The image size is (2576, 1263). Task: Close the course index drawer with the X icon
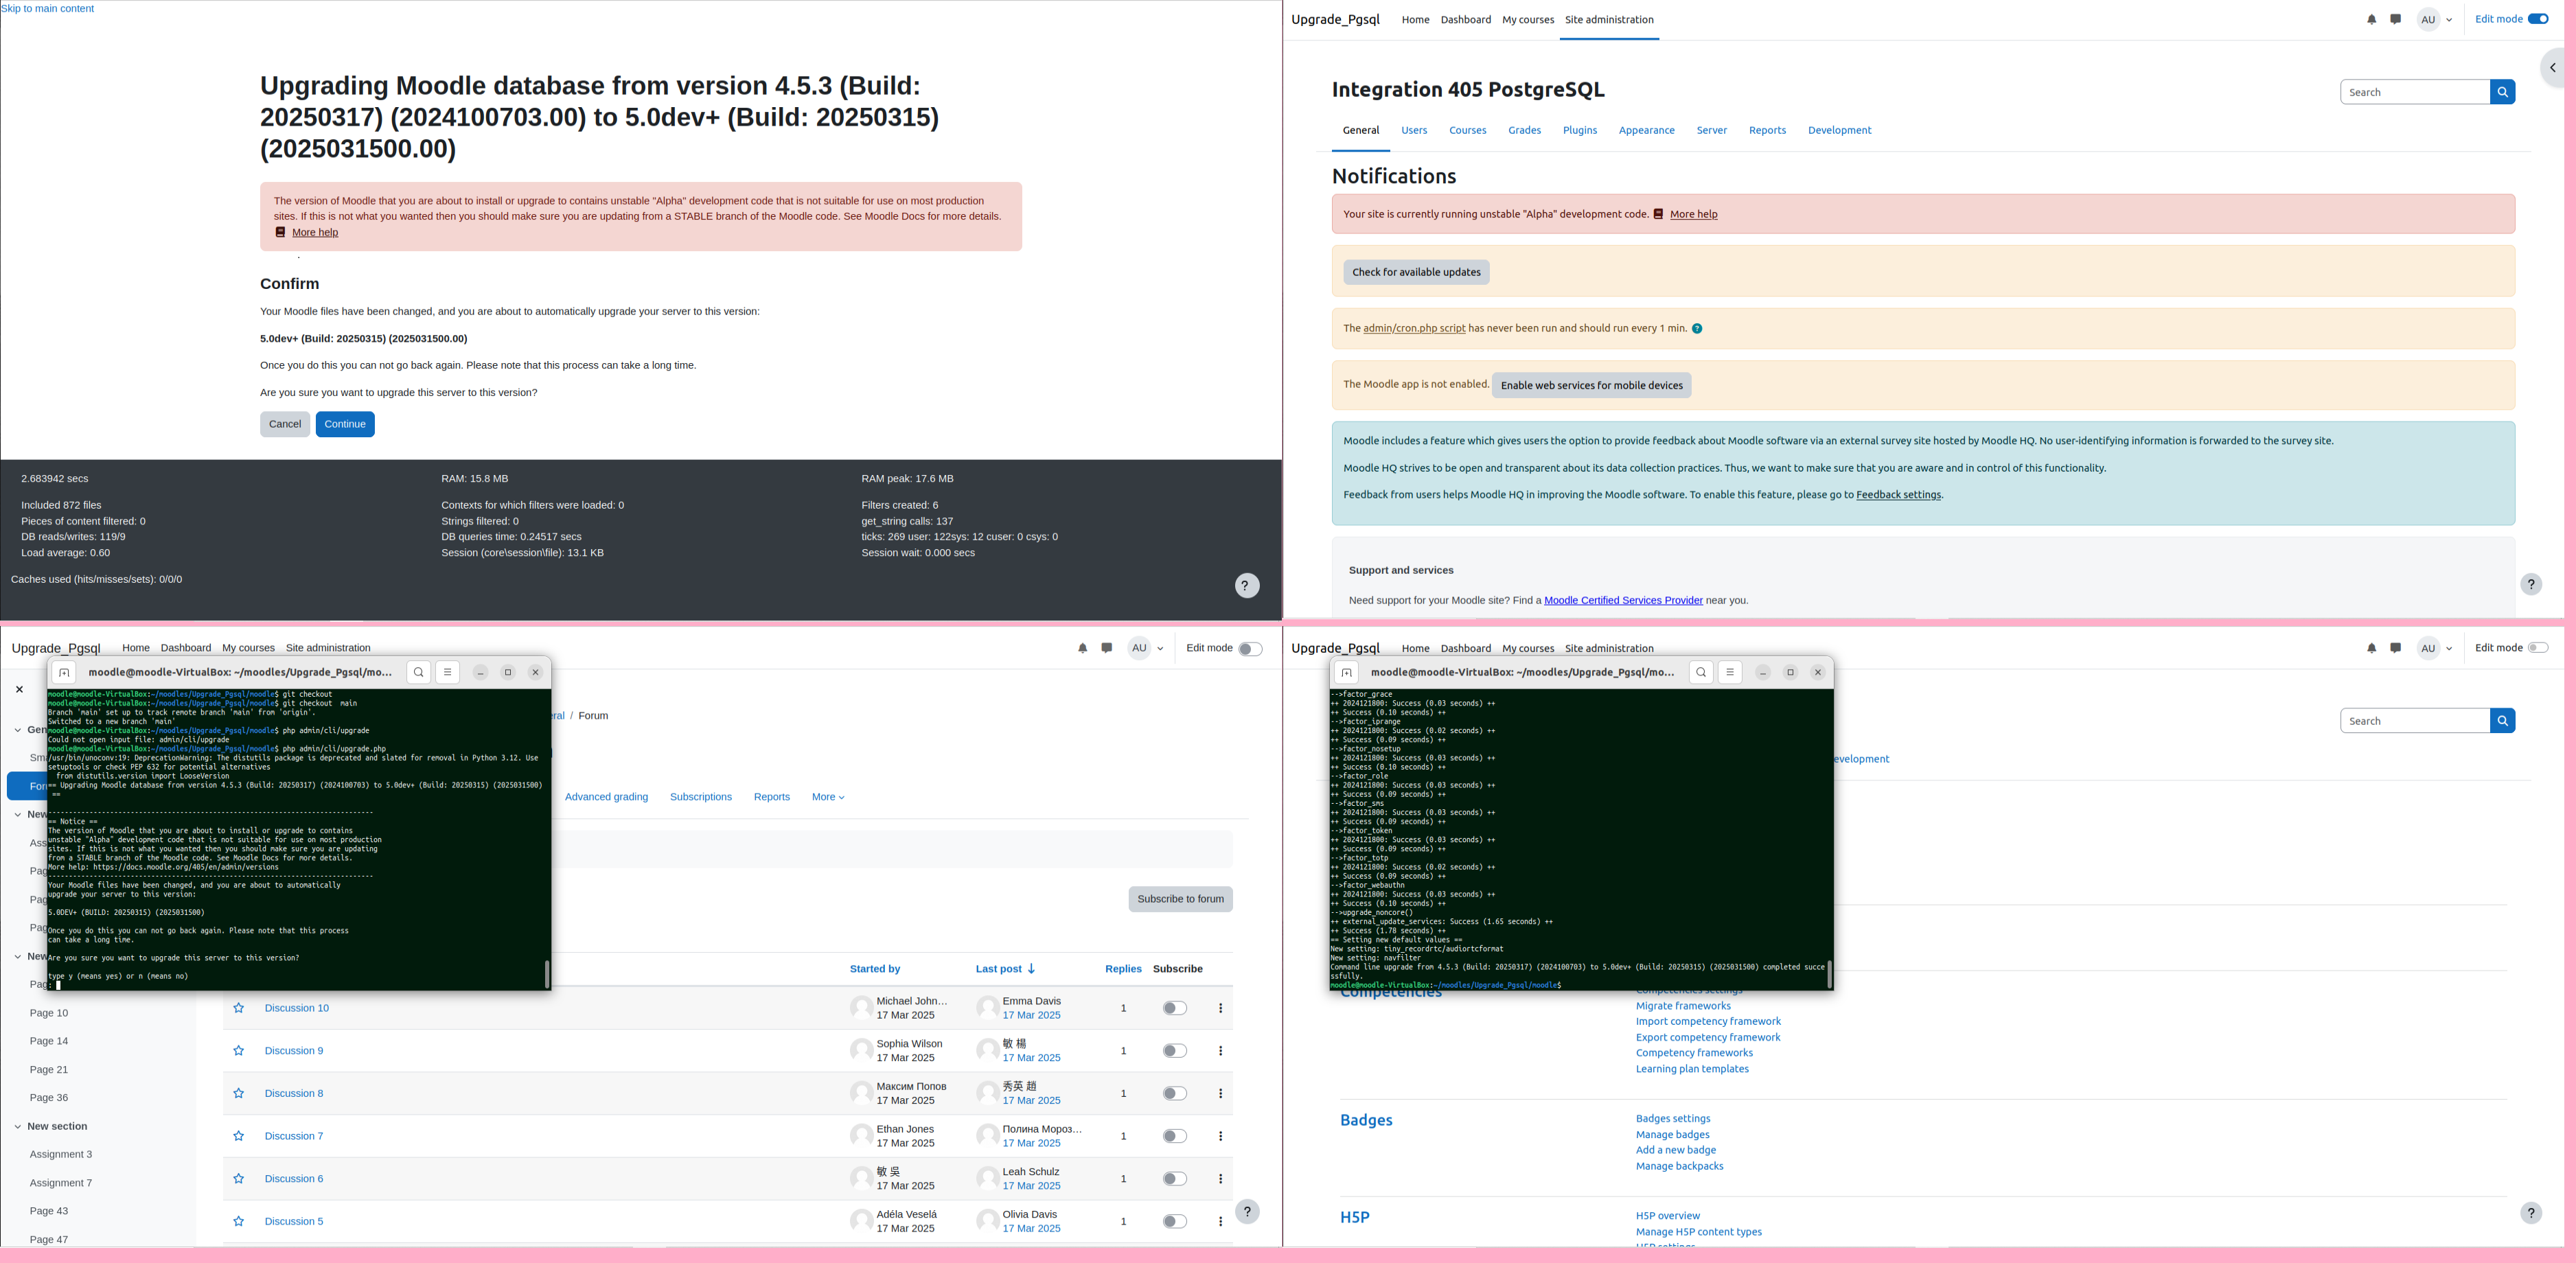click(19, 689)
